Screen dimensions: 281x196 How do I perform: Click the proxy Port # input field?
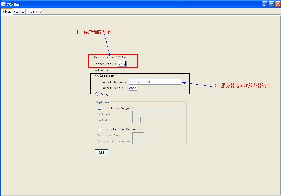[136, 120]
